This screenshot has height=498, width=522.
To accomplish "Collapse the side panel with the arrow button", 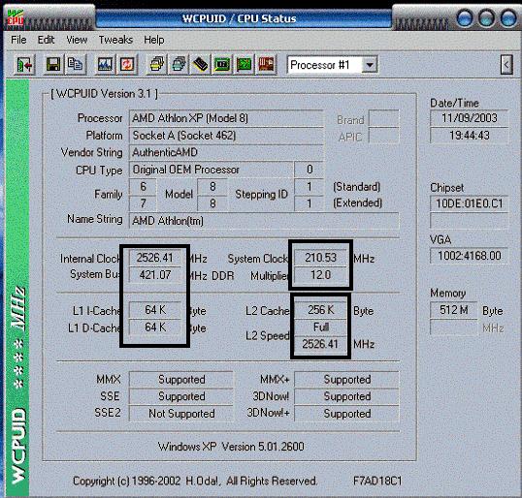I will coord(506,65).
